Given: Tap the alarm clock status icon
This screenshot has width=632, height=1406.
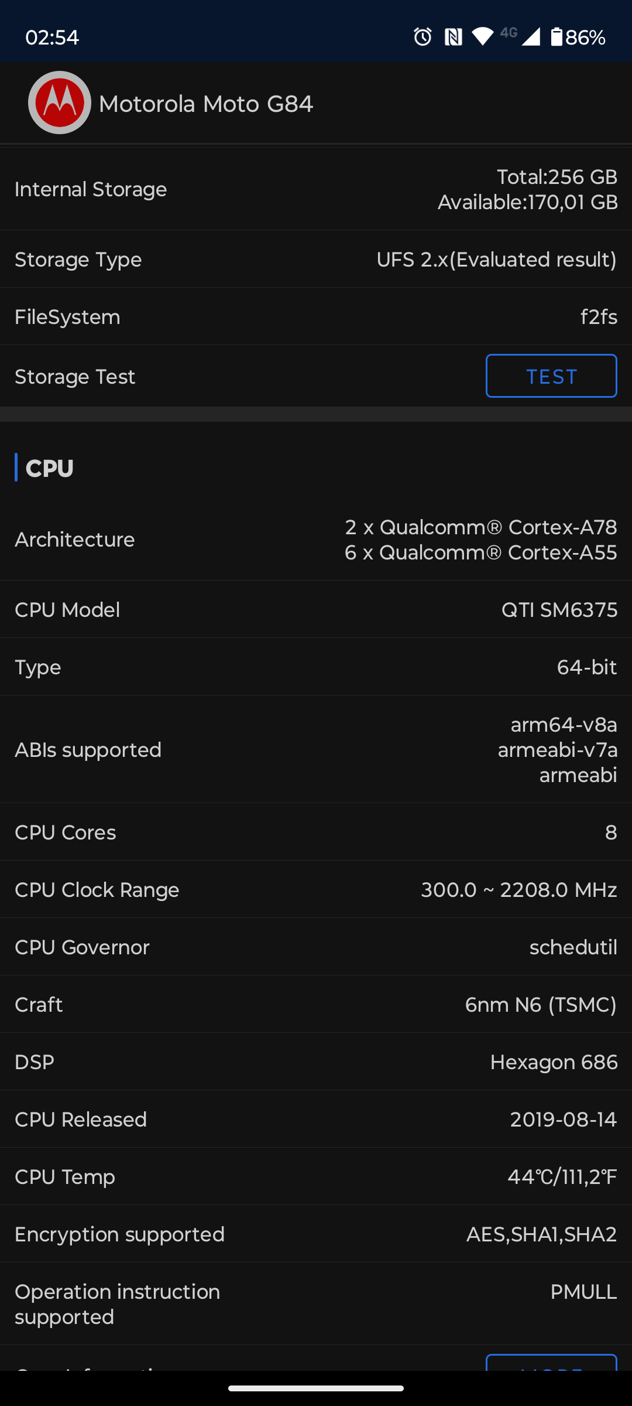Looking at the screenshot, I should tap(423, 37).
